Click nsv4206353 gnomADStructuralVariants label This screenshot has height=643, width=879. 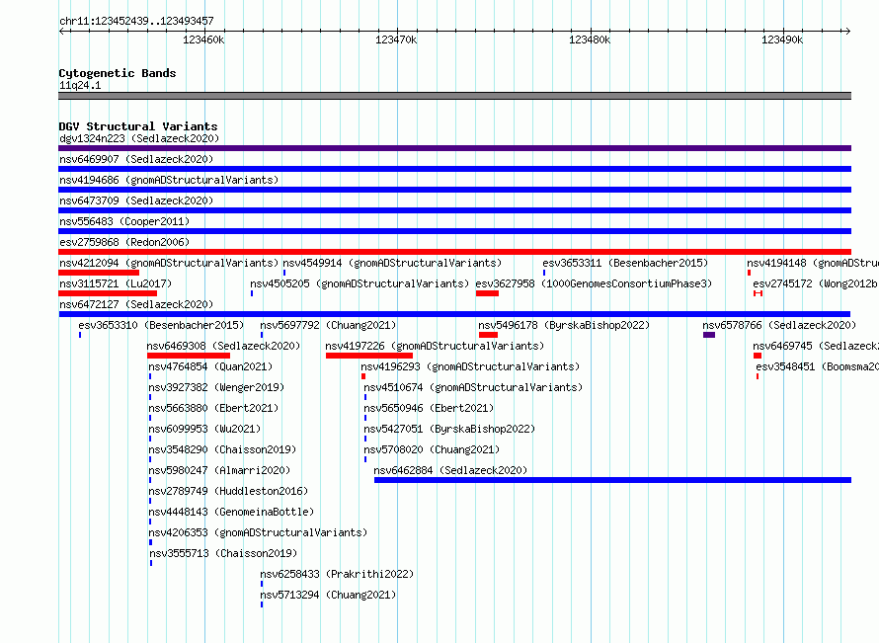(x=258, y=532)
